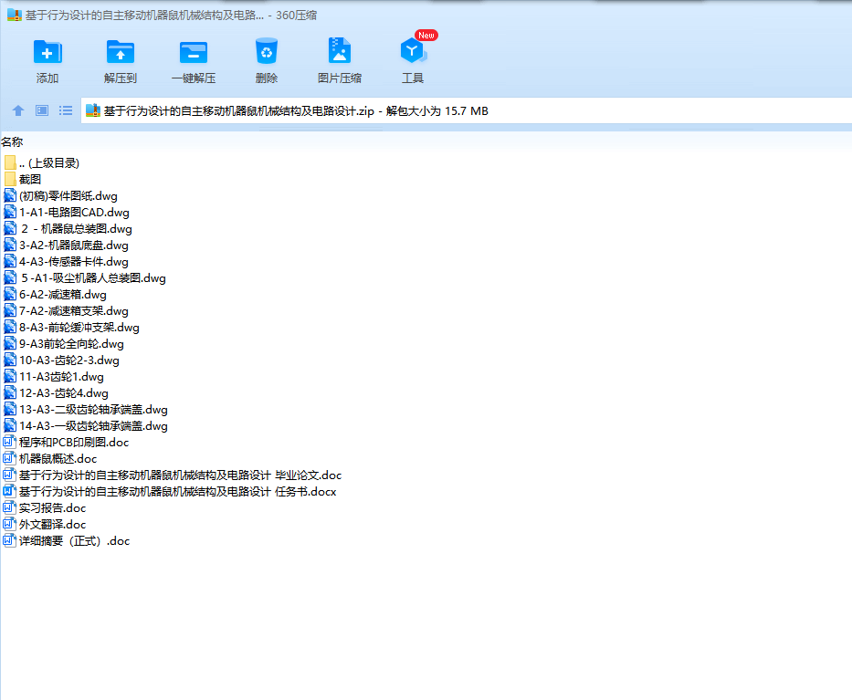Click the archive icon in the path bar
The width and height of the screenshot is (852, 700).
pyautogui.click(x=93, y=110)
